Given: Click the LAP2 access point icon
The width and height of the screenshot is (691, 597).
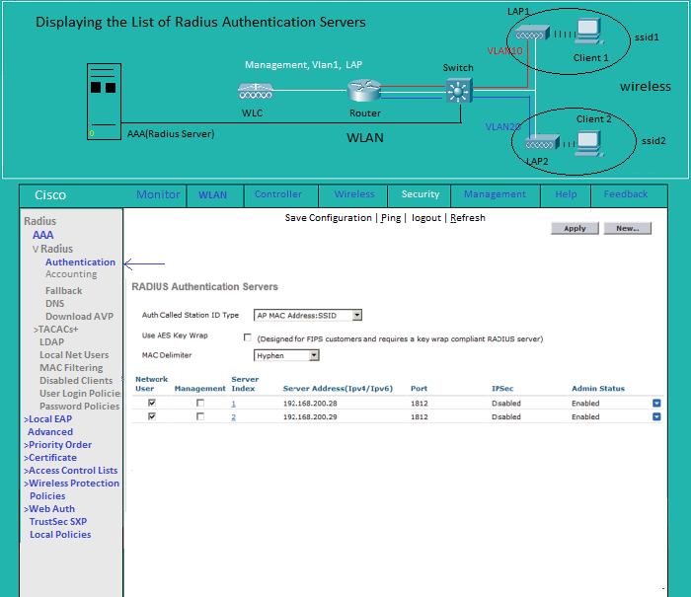Looking at the screenshot, I should pyautogui.click(x=542, y=143).
